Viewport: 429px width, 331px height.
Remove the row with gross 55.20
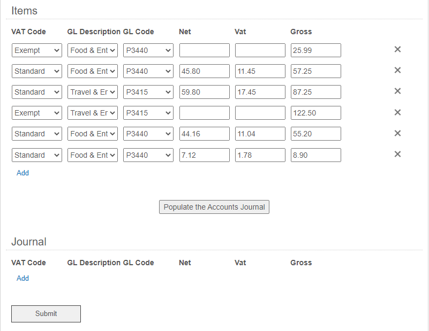click(x=397, y=134)
